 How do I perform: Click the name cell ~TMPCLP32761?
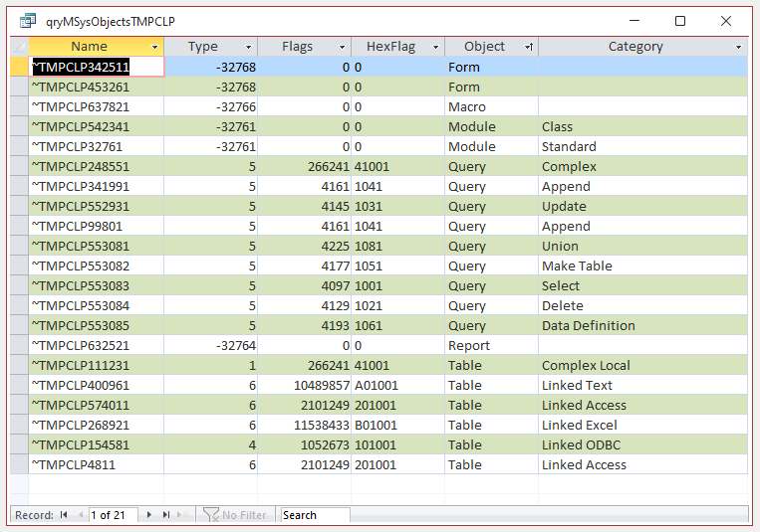pyautogui.click(x=97, y=147)
